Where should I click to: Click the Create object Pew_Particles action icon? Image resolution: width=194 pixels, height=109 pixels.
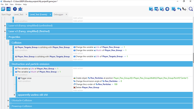74,78
